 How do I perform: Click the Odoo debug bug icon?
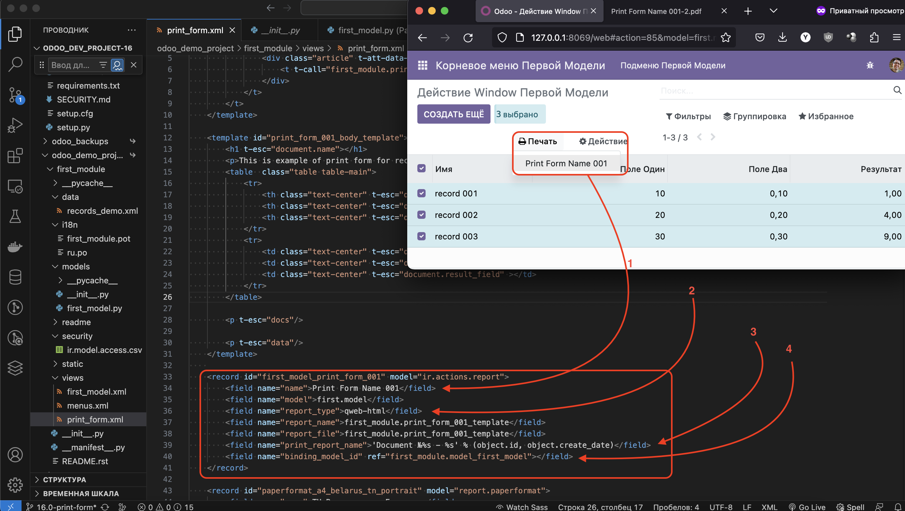click(x=870, y=65)
